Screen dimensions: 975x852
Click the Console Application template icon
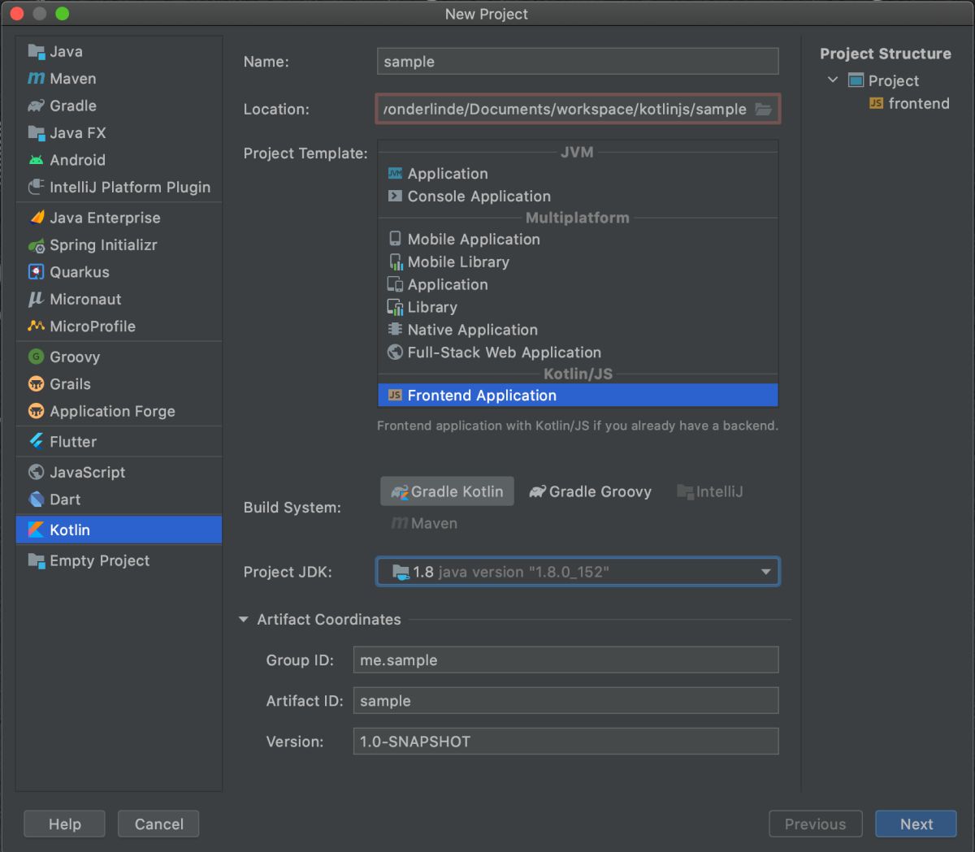pos(395,196)
